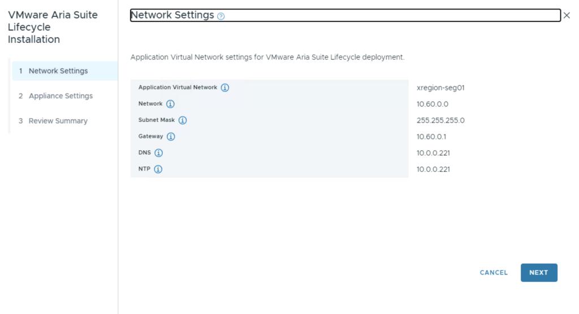Cancel the installation wizard
The image size is (579, 314).
coord(494,273)
